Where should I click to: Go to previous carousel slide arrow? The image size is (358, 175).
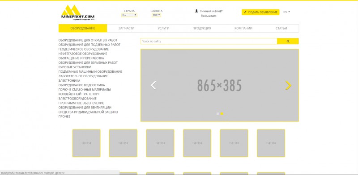[x=153, y=85]
